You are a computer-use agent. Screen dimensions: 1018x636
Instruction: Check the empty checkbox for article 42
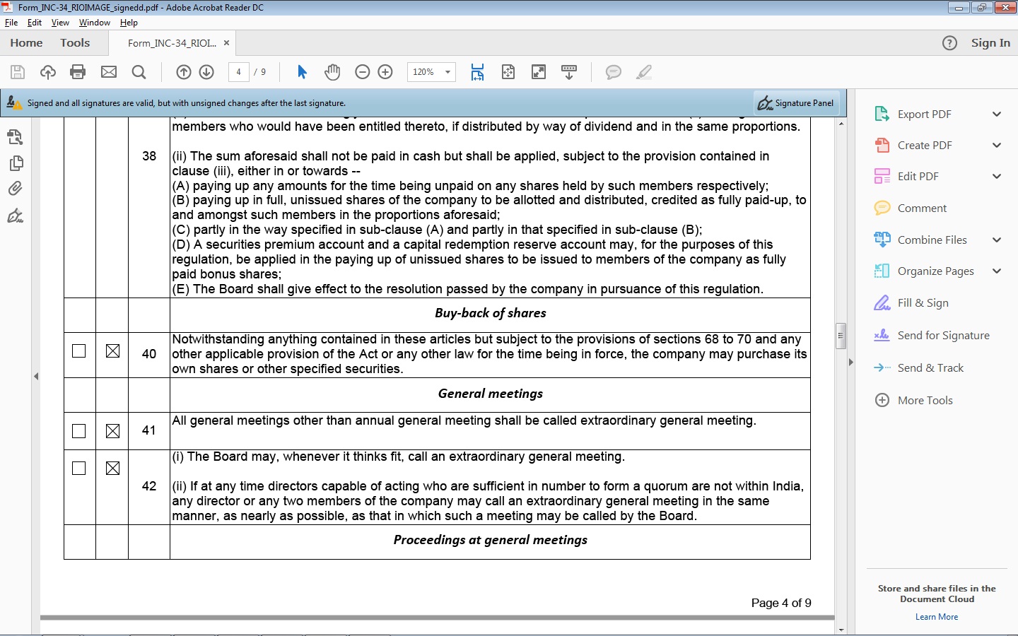pyautogui.click(x=78, y=467)
